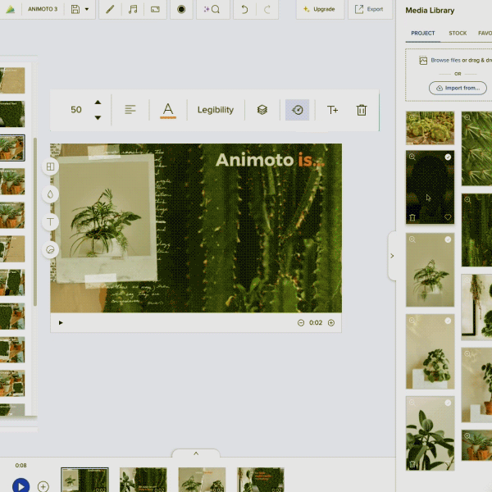492x492 pixels.
Task: Click the record button icon
Action: point(181,9)
